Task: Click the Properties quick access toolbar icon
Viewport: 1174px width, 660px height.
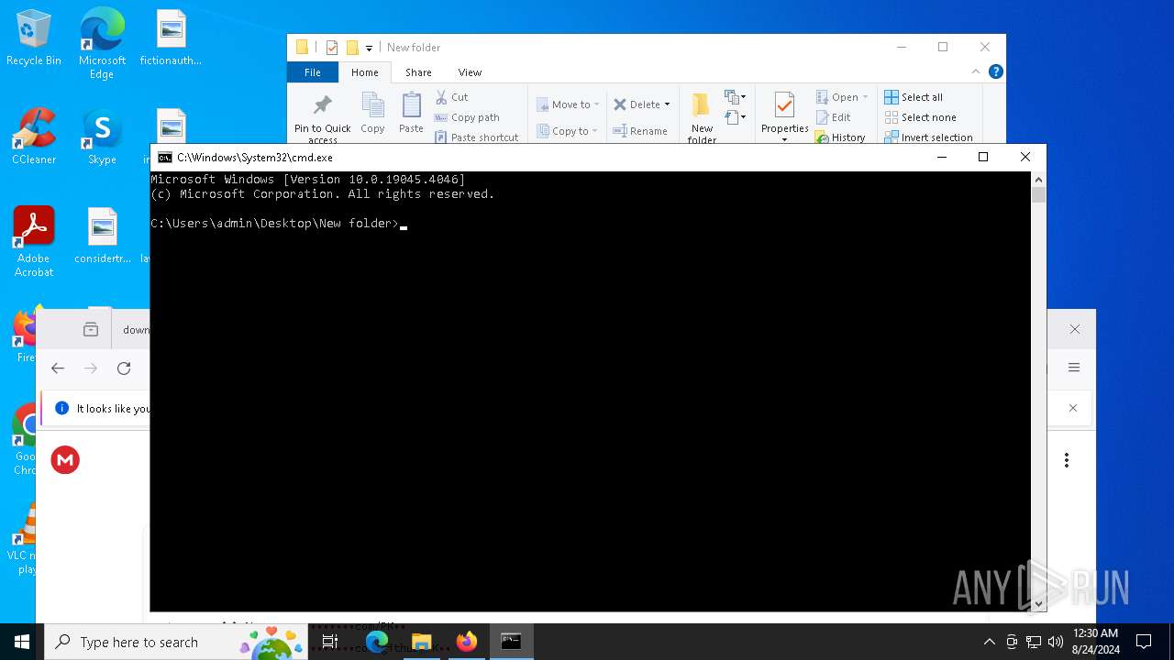Action: (x=332, y=48)
